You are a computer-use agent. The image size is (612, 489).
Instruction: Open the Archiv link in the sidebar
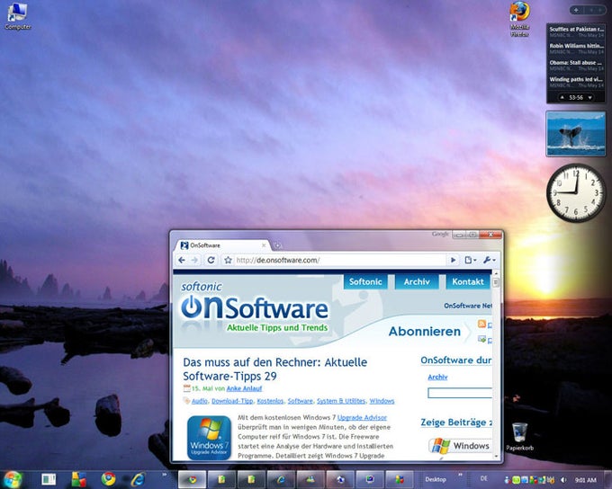pos(437,377)
